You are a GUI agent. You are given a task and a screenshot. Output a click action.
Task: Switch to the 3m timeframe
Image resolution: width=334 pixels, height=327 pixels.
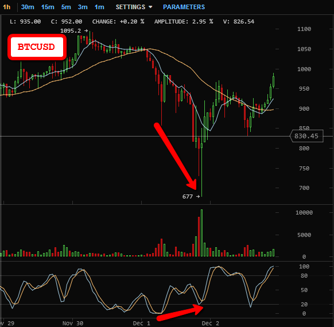point(83,7)
